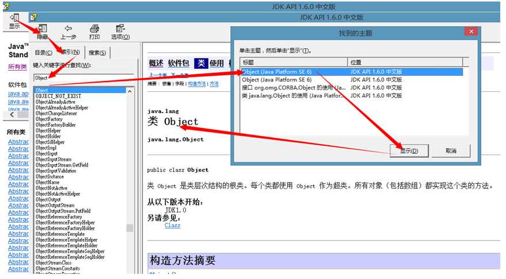
Task: Click the highlighted 类 navigation item
Action: point(201,63)
